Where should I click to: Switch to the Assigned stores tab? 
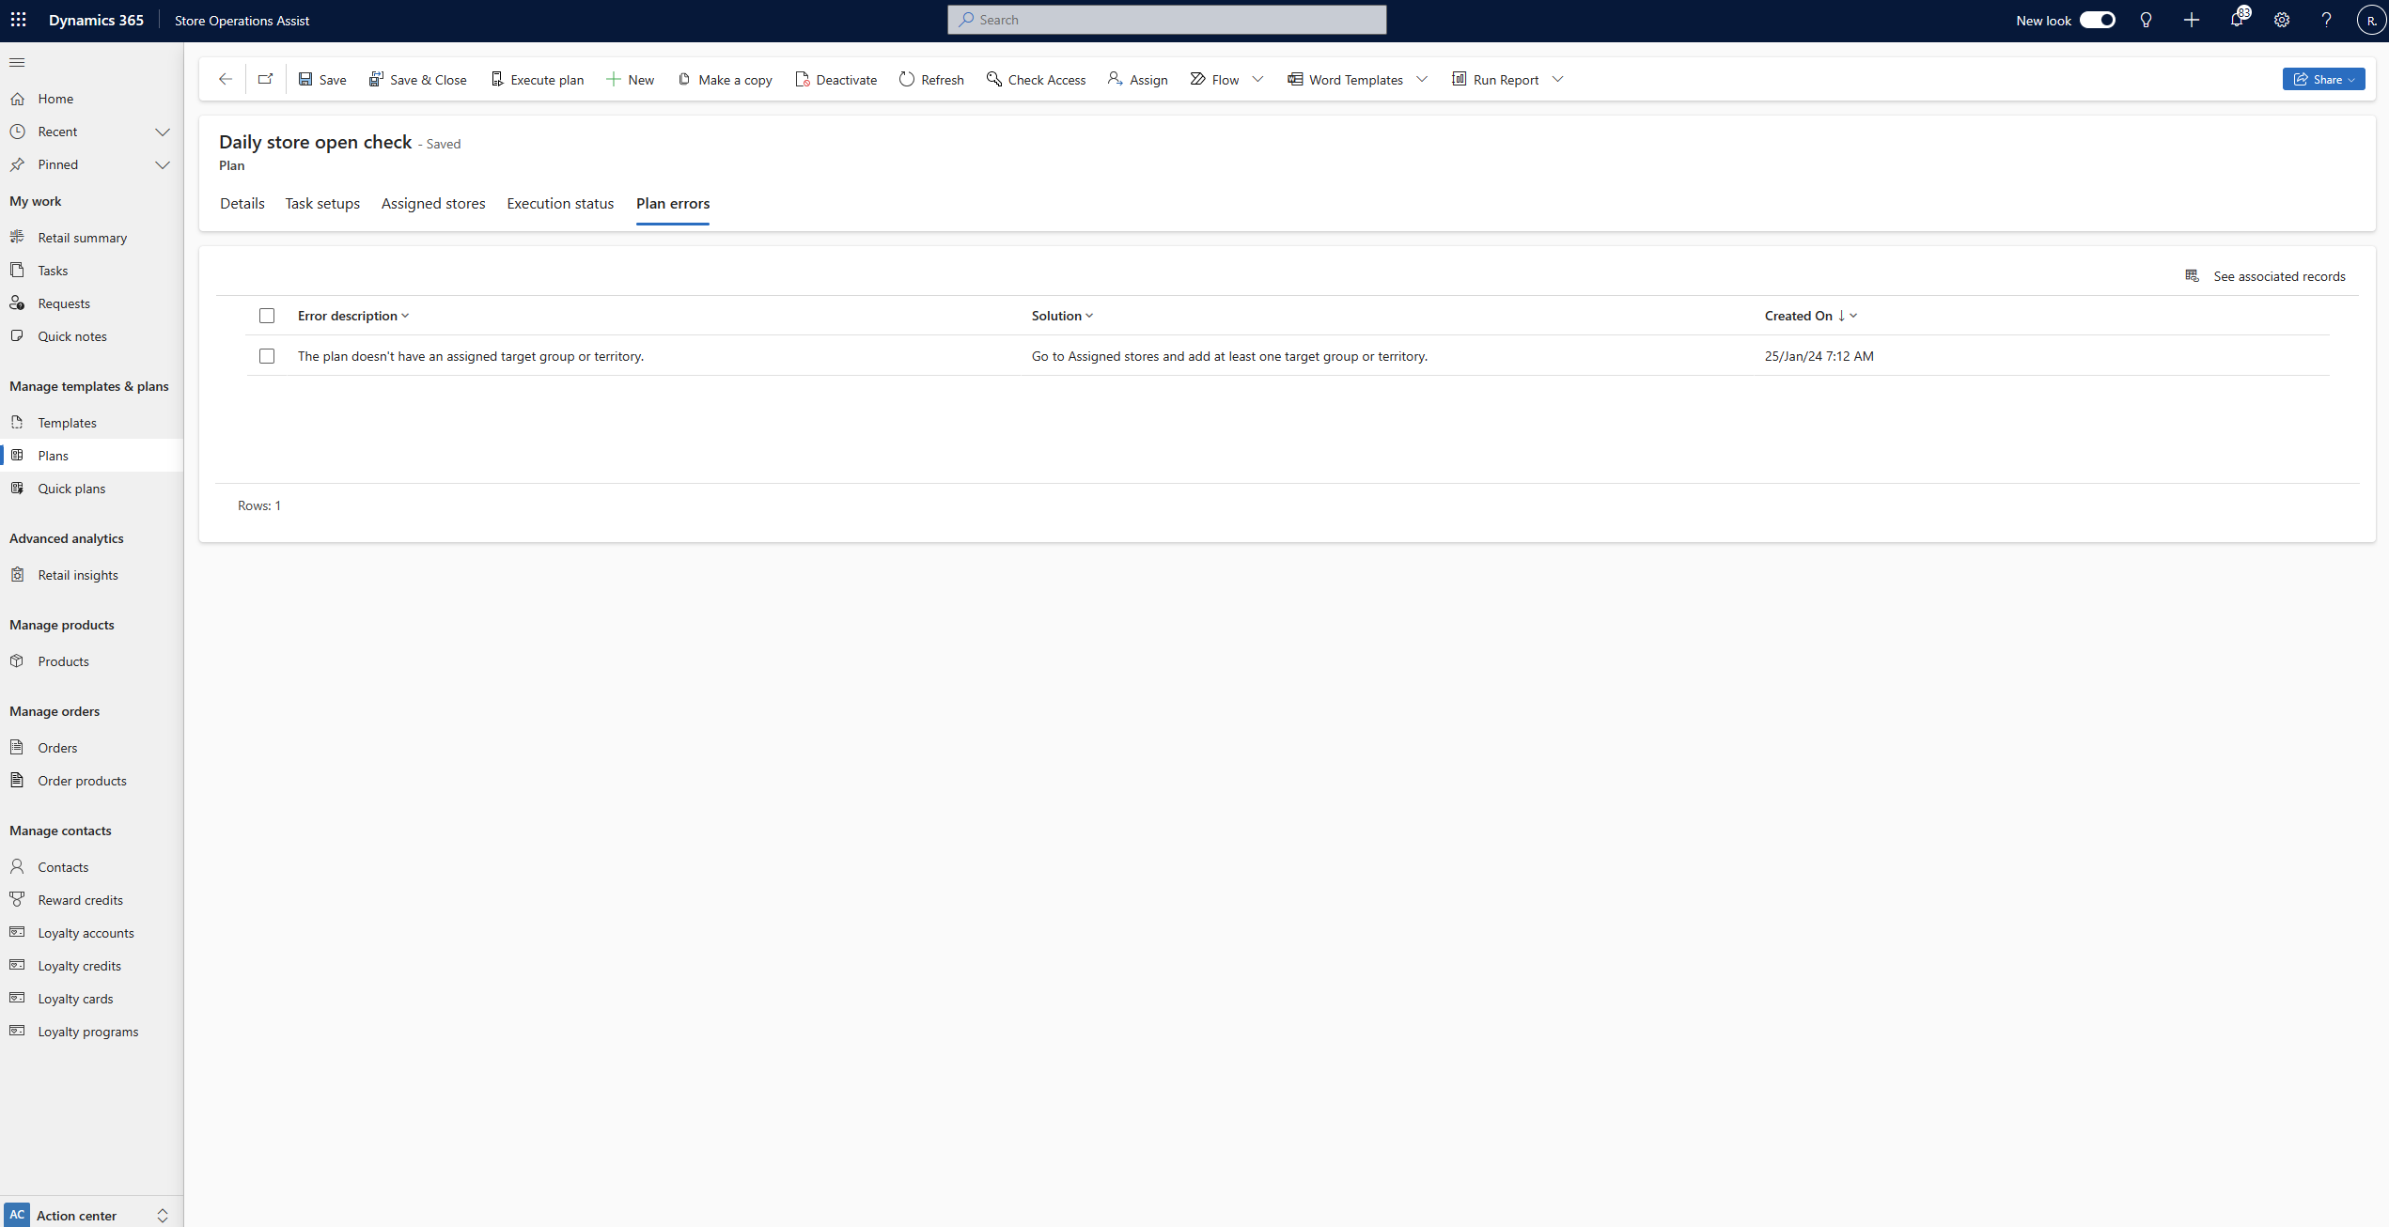point(432,204)
